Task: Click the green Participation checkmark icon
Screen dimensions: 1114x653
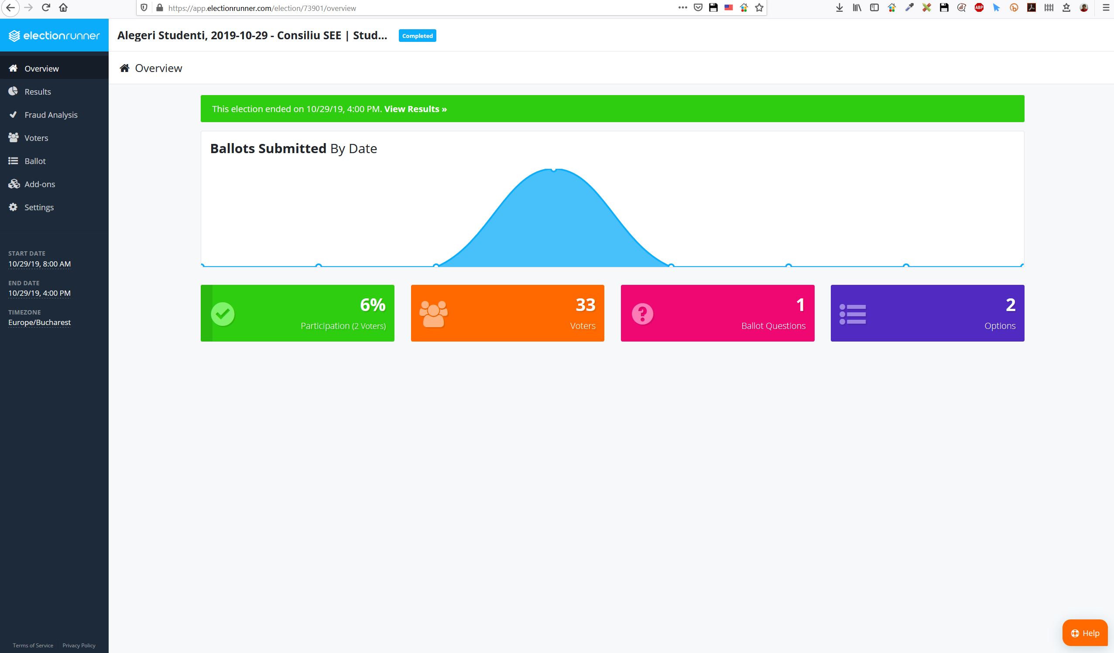Action: [223, 314]
